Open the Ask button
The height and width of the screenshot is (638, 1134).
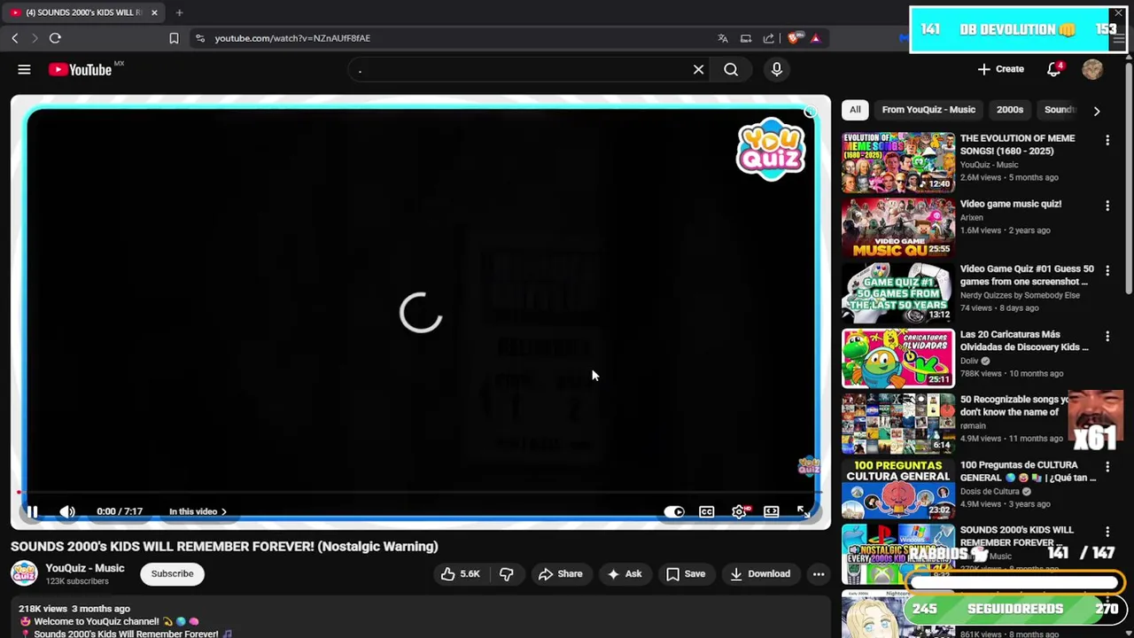pyautogui.click(x=625, y=573)
